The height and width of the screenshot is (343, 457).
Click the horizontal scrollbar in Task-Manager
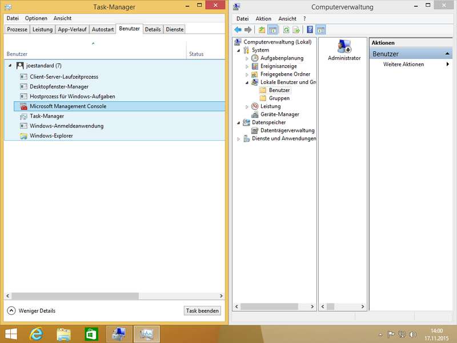coord(74,296)
